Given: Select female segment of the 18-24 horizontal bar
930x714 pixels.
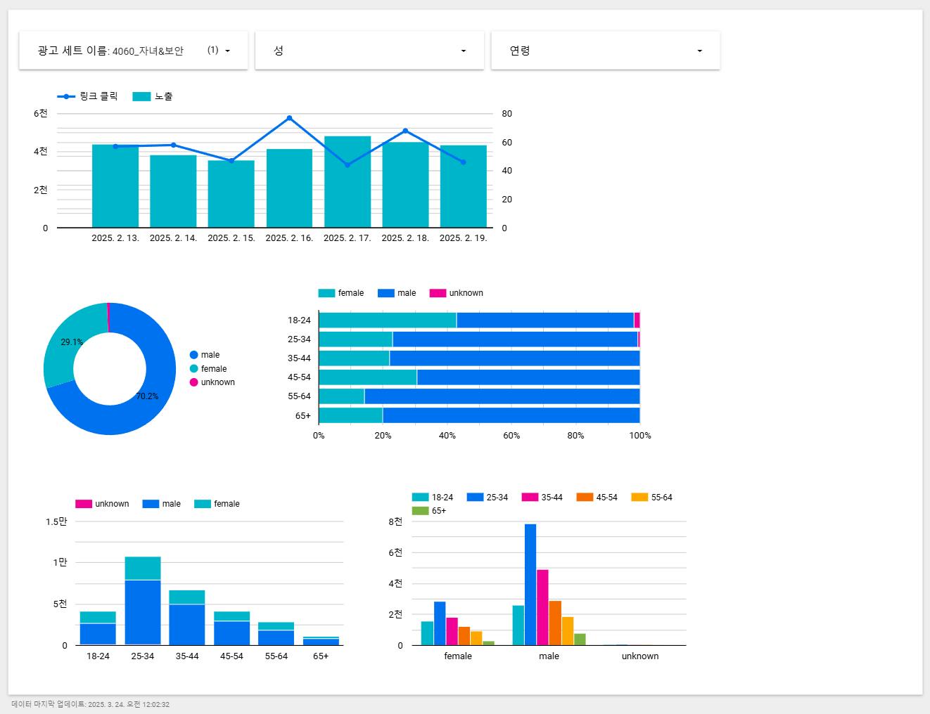Looking at the screenshot, I should click(388, 320).
